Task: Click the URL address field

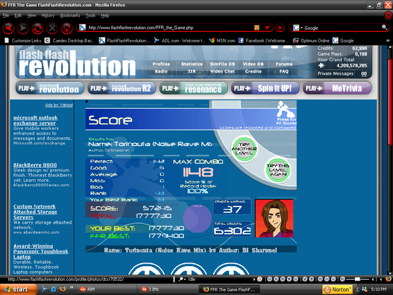Action: (166, 28)
